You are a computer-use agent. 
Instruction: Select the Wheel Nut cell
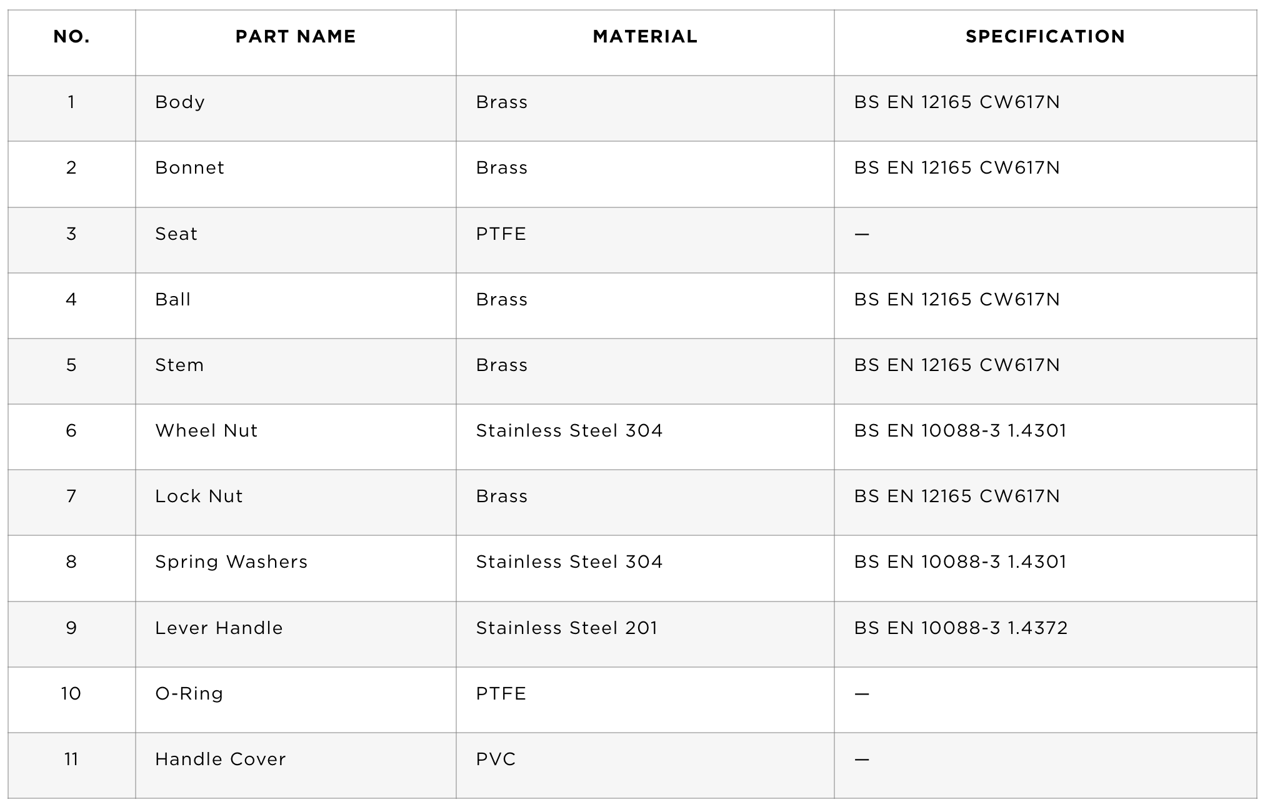(x=296, y=437)
